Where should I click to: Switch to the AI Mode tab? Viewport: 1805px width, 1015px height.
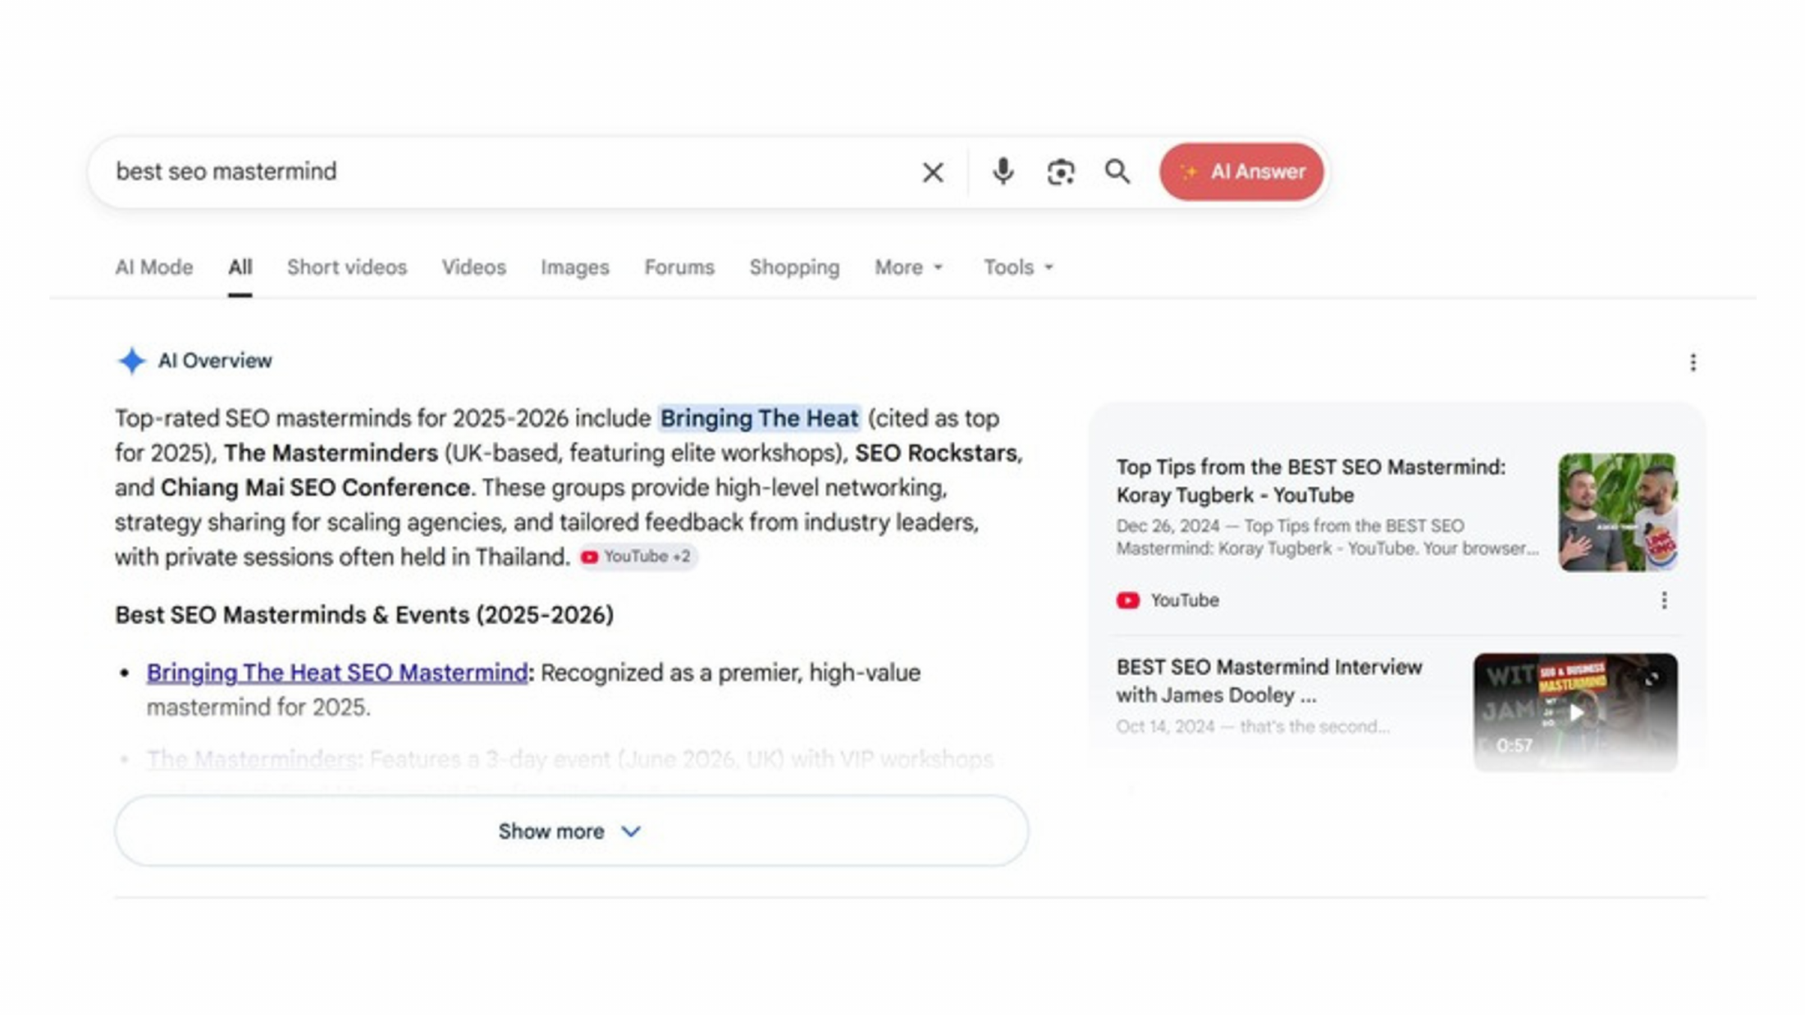(x=154, y=267)
